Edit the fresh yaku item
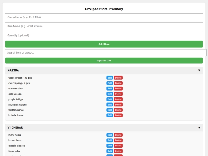The image size is (208, 156). (109, 151)
